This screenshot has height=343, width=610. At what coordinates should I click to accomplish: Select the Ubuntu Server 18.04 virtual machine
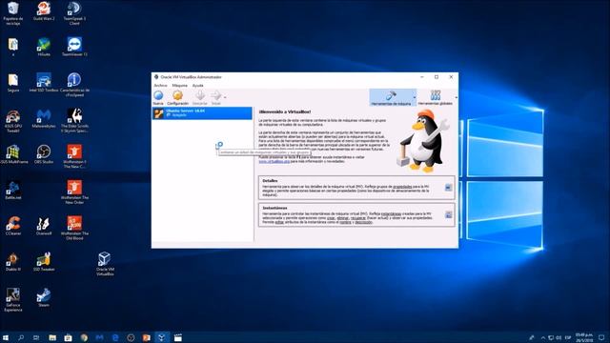tap(202, 113)
